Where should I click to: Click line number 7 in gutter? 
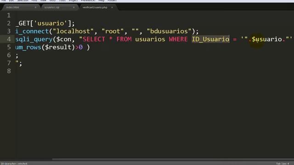(x=9, y=63)
